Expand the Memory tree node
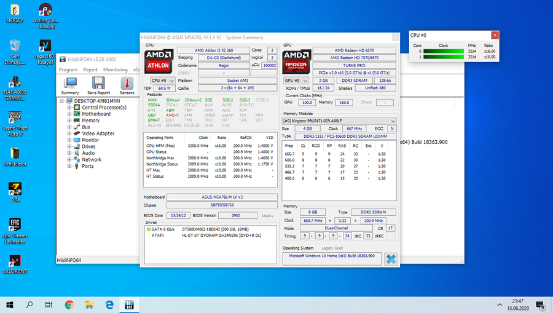The width and height of the screenshot is (553, 313). click(x=69, y=121)
